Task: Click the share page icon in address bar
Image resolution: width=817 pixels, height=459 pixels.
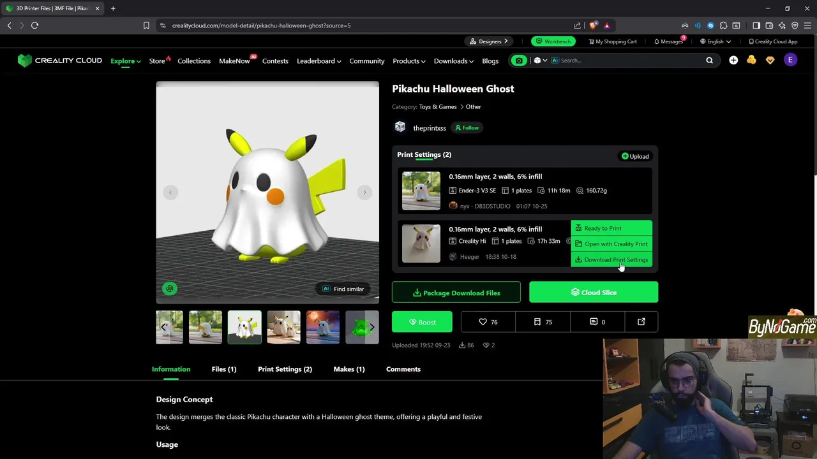Action: tap(577, 25)
